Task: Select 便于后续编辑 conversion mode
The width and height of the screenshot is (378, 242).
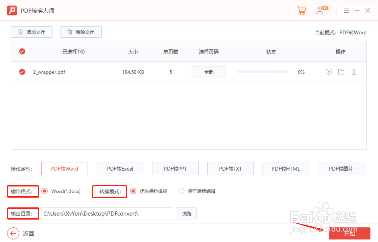Action: [181, 191]
